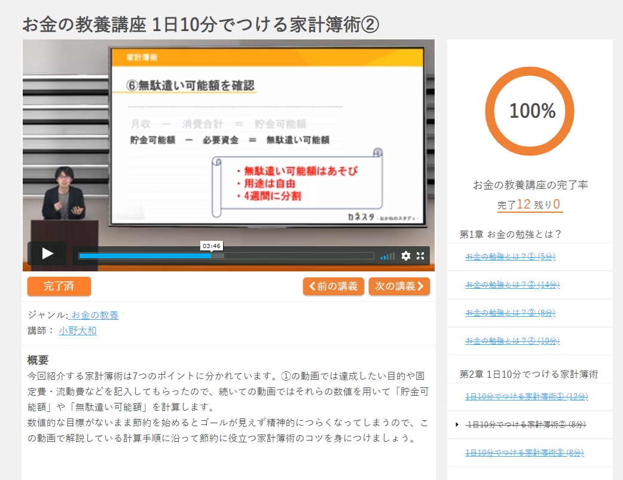
Task: Enter fullscreen video mode
Action: (x=420, y=256)
